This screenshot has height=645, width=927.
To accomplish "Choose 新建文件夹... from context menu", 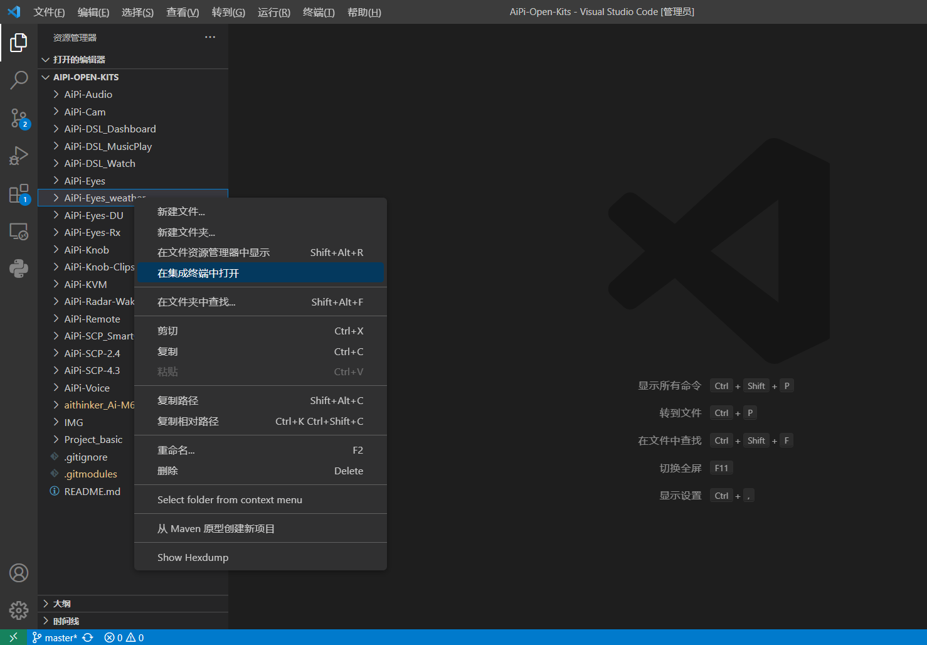I will tap(260, 232).
